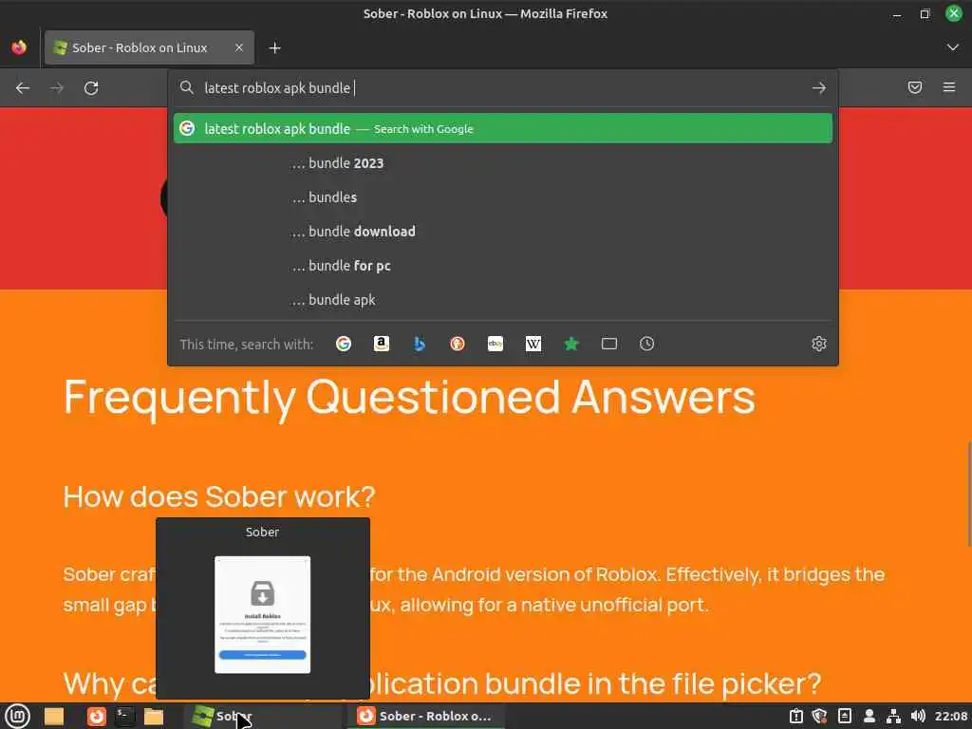Open the Terminal from the taskbar
972x729 pixels.
click(x=124, y=716)
